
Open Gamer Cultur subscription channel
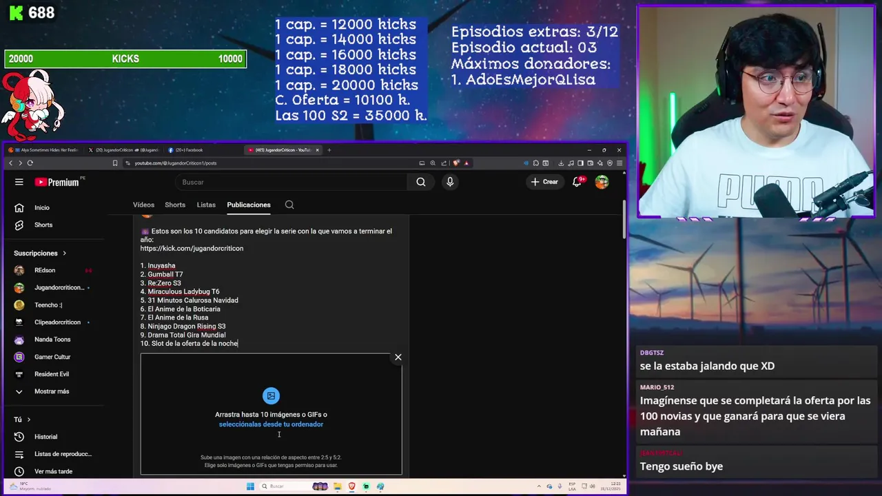(52, 357)
